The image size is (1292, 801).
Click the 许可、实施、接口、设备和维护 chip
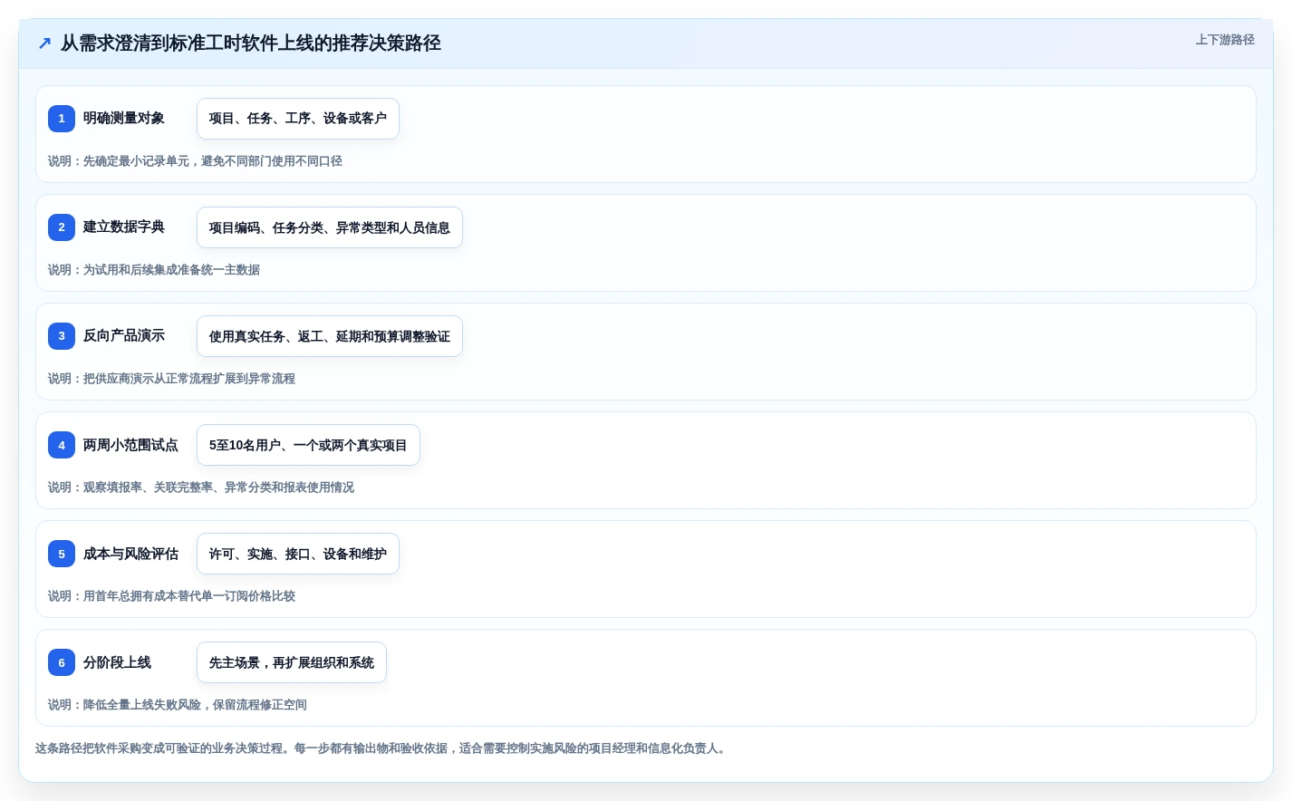tap(298, 554)
